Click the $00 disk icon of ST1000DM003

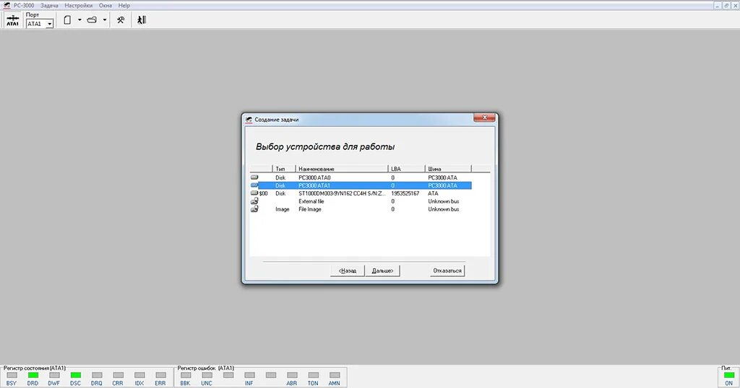(254, 193)
